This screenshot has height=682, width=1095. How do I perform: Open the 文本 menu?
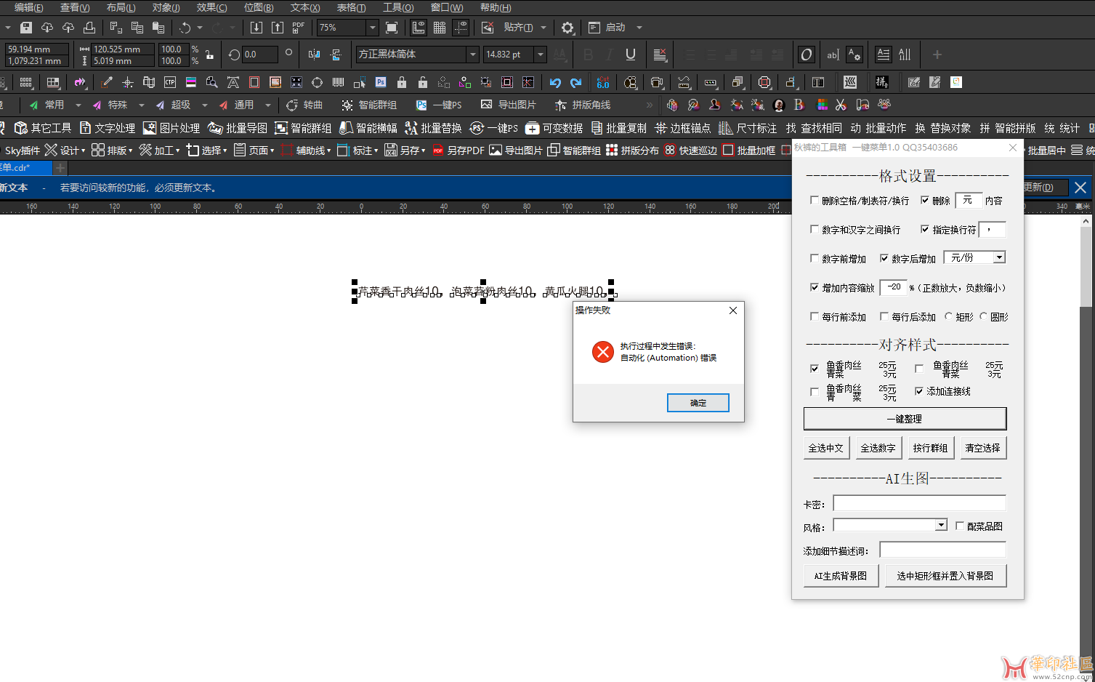pyautogui.click(x=304, y=7)
